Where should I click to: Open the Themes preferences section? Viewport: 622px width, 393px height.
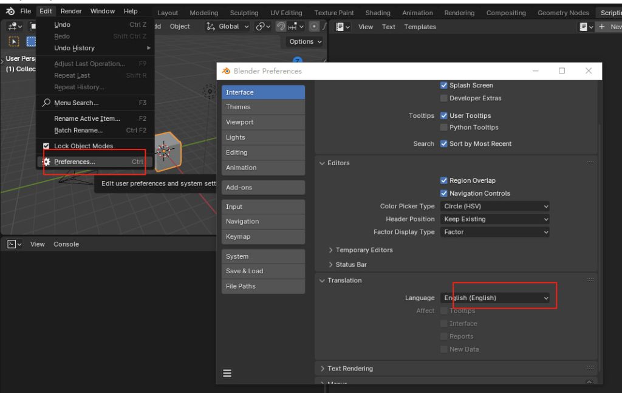click(263, 107)
